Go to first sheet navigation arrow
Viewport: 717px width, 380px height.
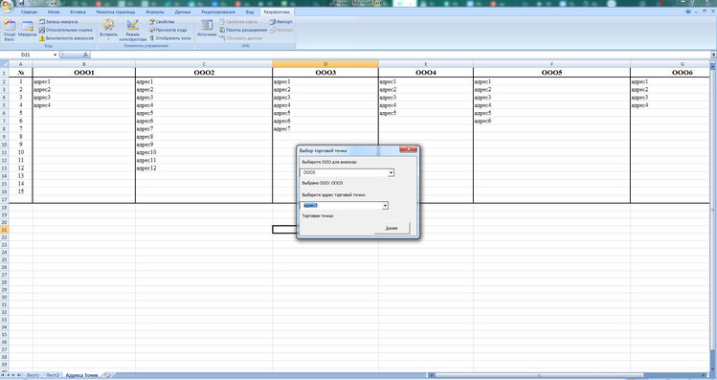coord(3,375)
